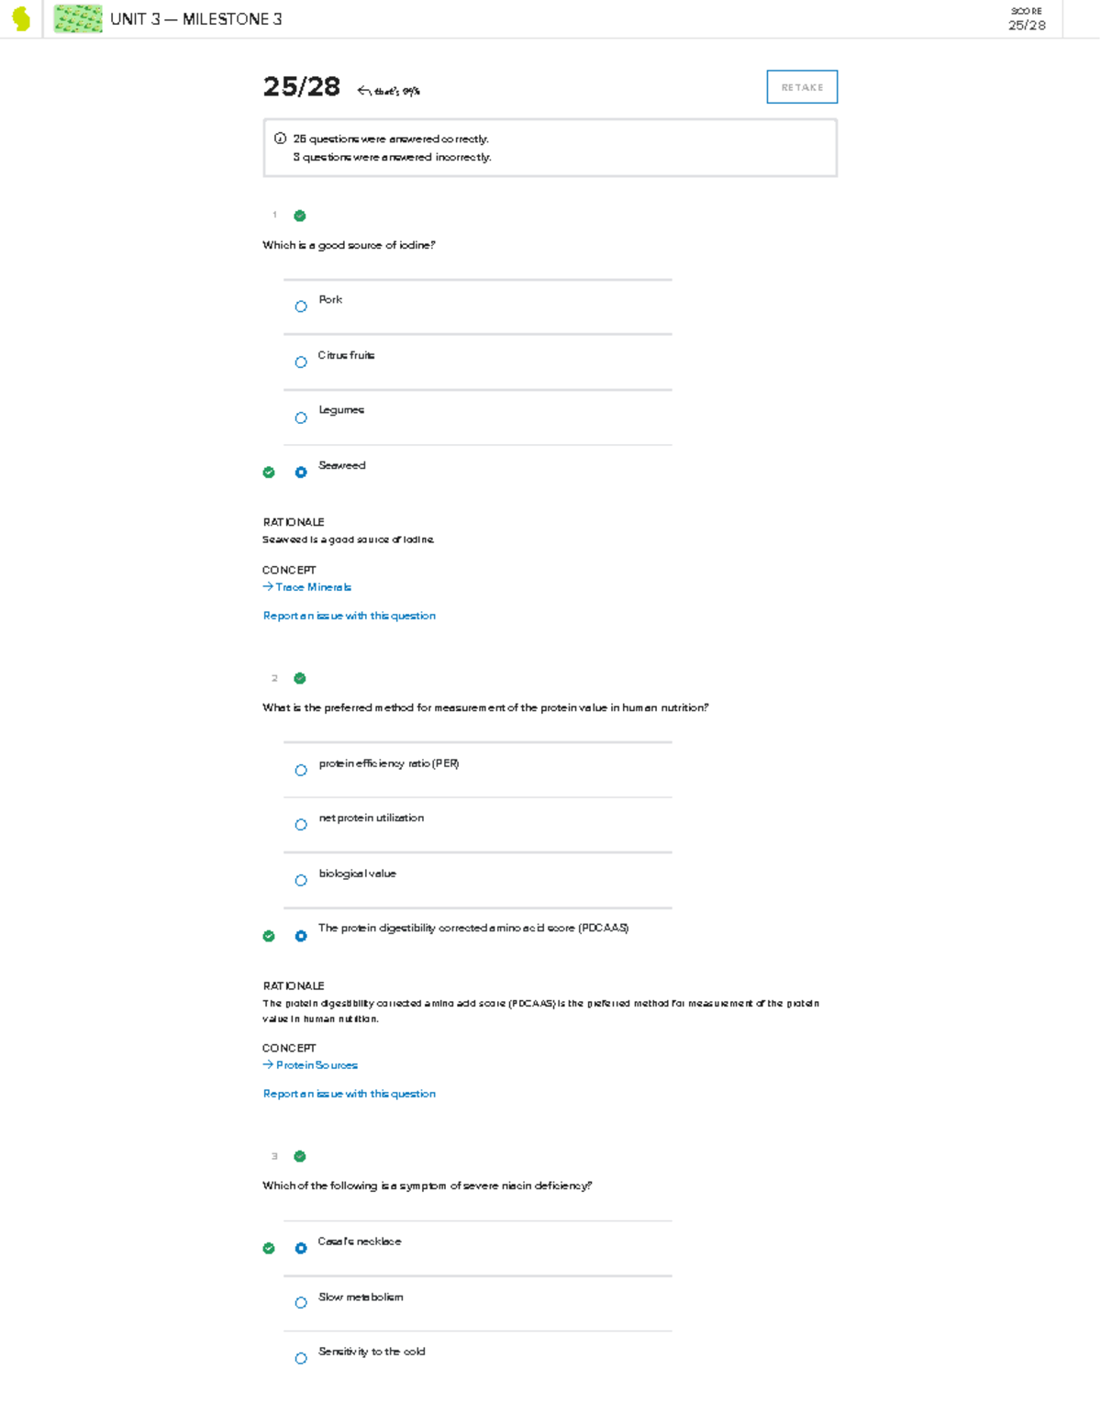Viewport: 1101px width, 1425px height.
Task: Click green checkmark badge next to question 2
Action: (300, 678)
